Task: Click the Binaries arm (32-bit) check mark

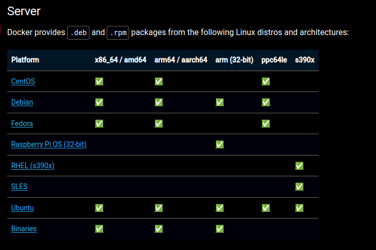Action: click(x=220, y=229)
